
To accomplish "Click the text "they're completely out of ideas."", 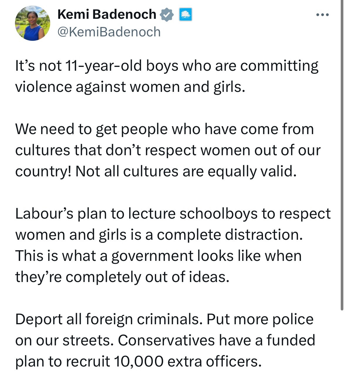I will click(122, 277).
